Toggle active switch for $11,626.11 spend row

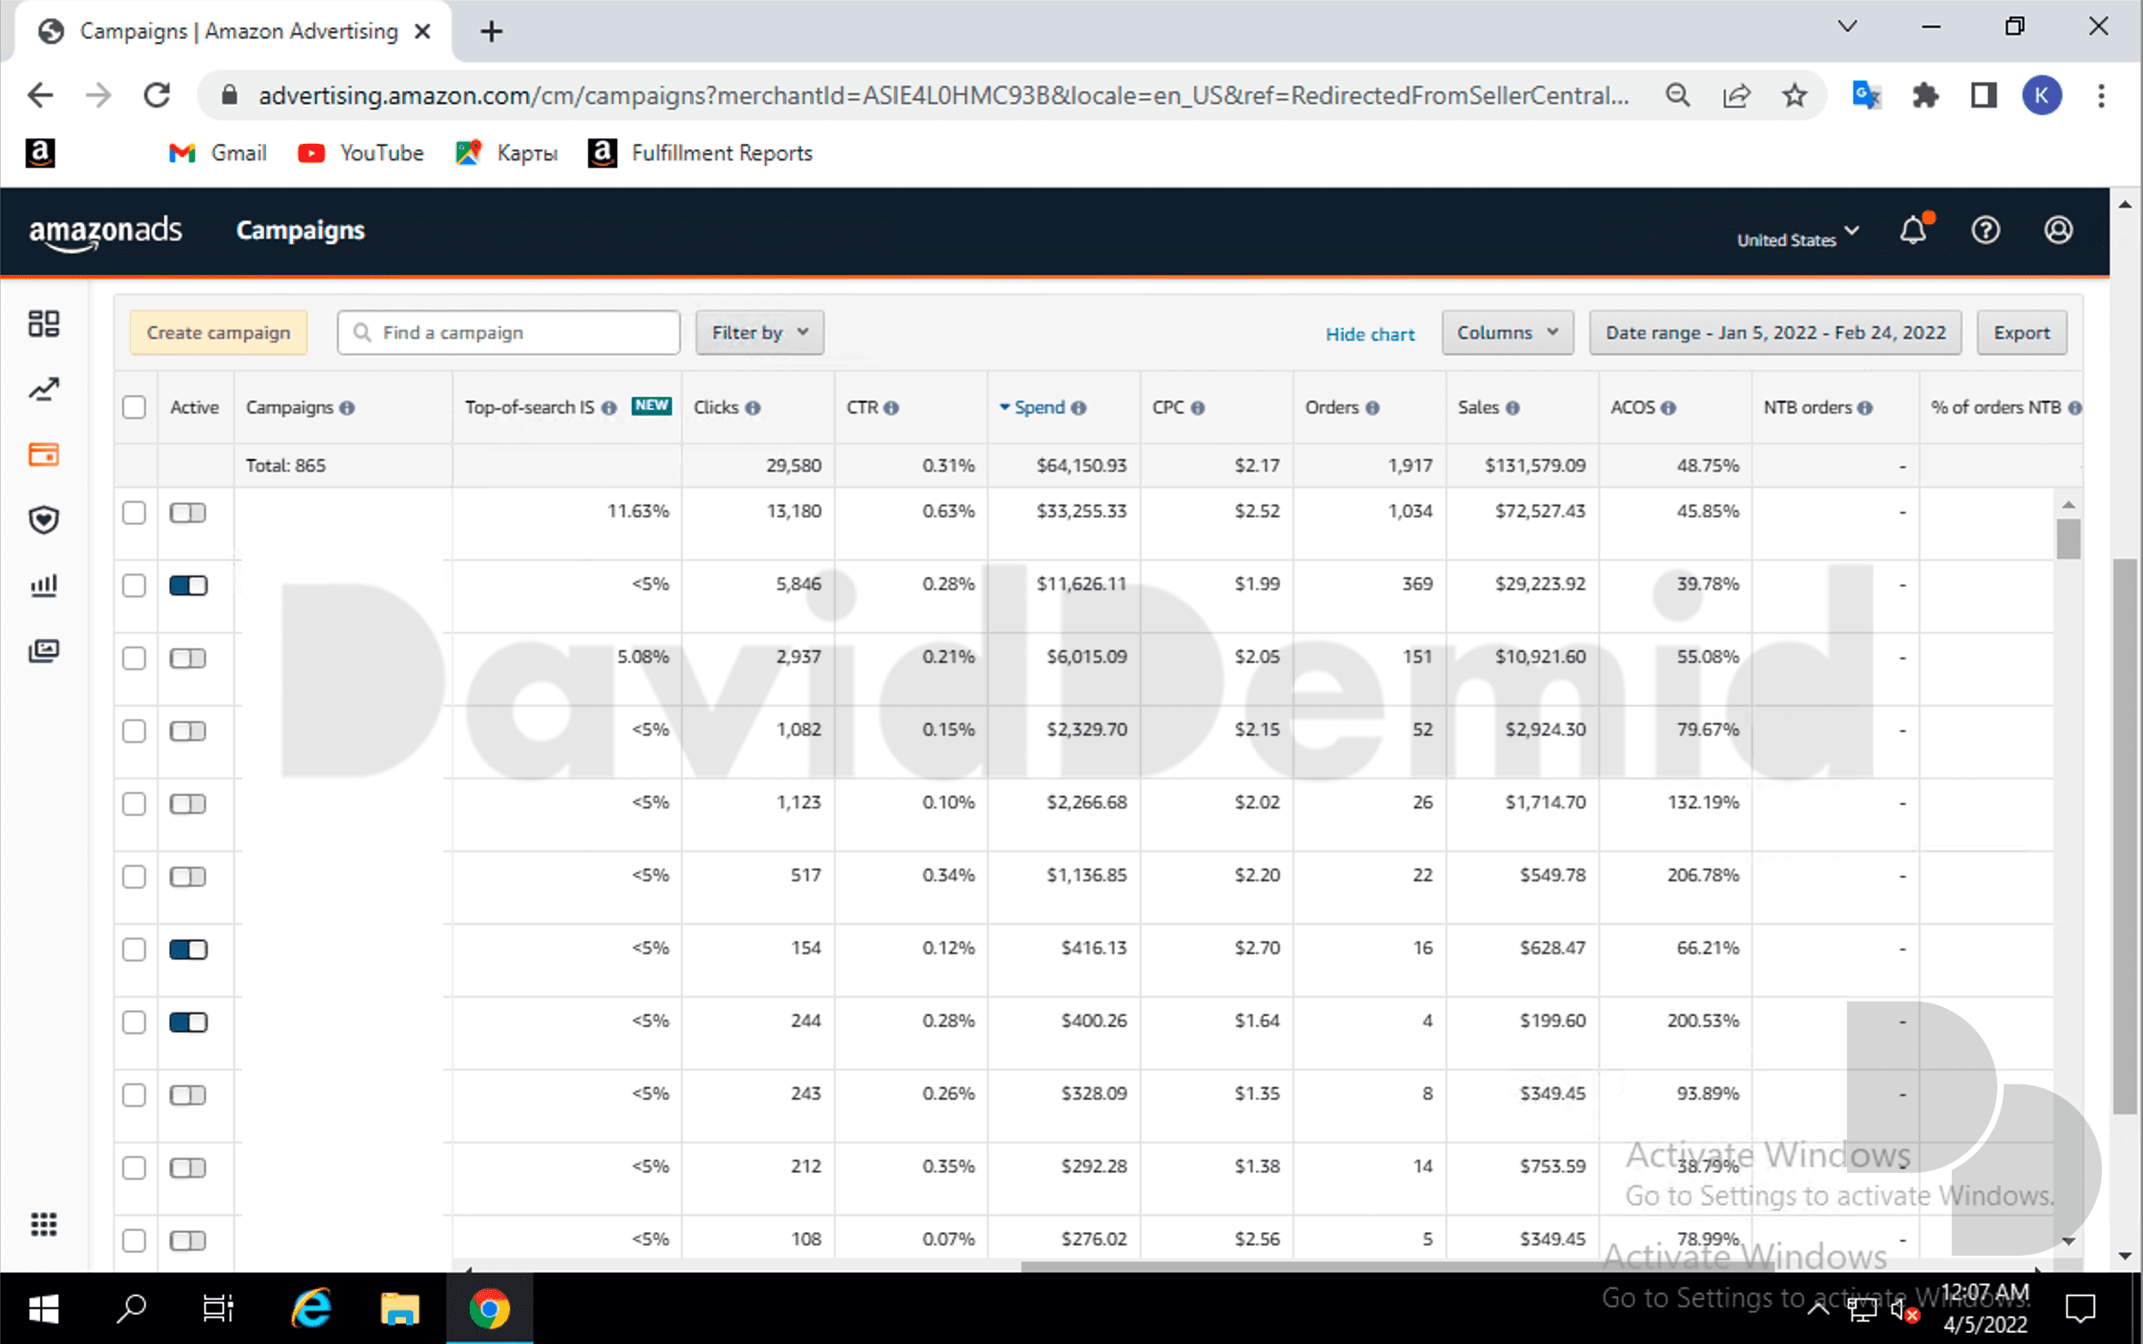tap(188, 585)
